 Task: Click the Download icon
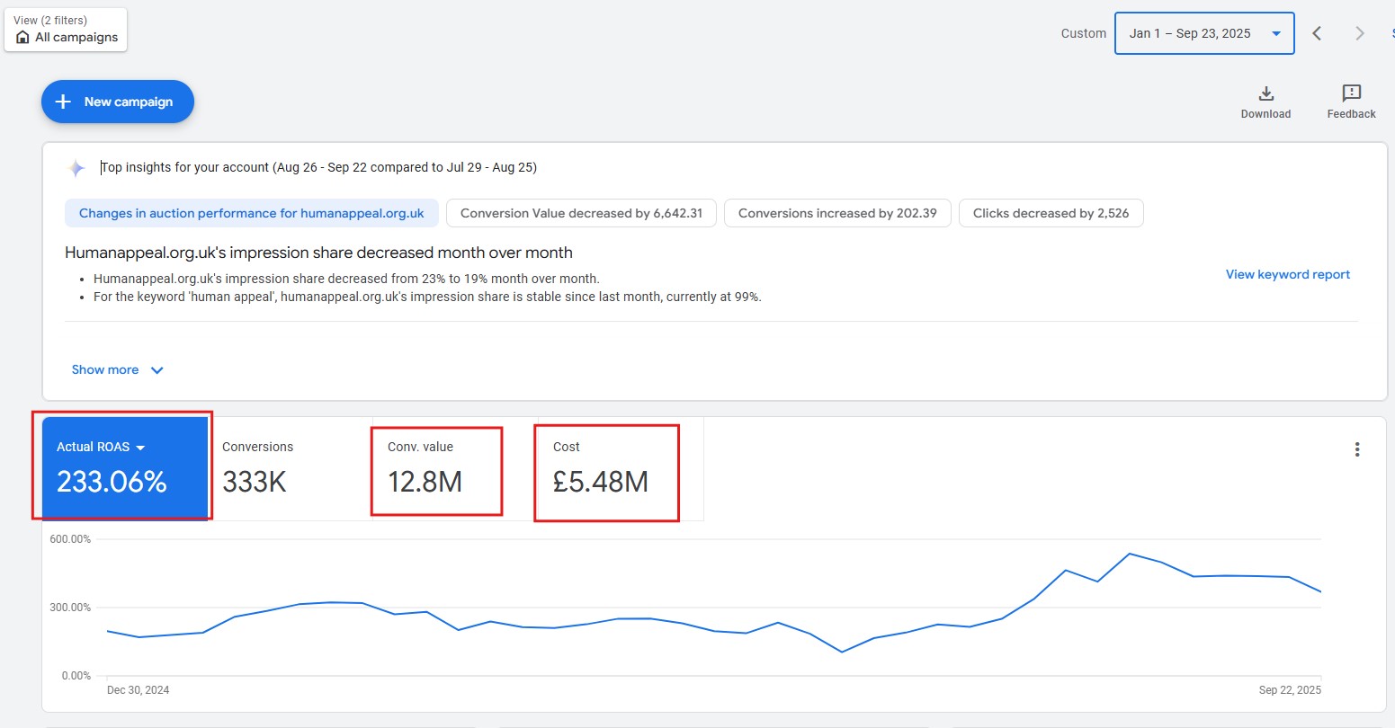pos(1265,93)
